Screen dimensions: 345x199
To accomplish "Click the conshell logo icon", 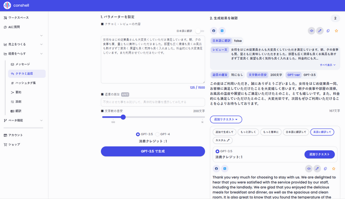I will 7,5.
